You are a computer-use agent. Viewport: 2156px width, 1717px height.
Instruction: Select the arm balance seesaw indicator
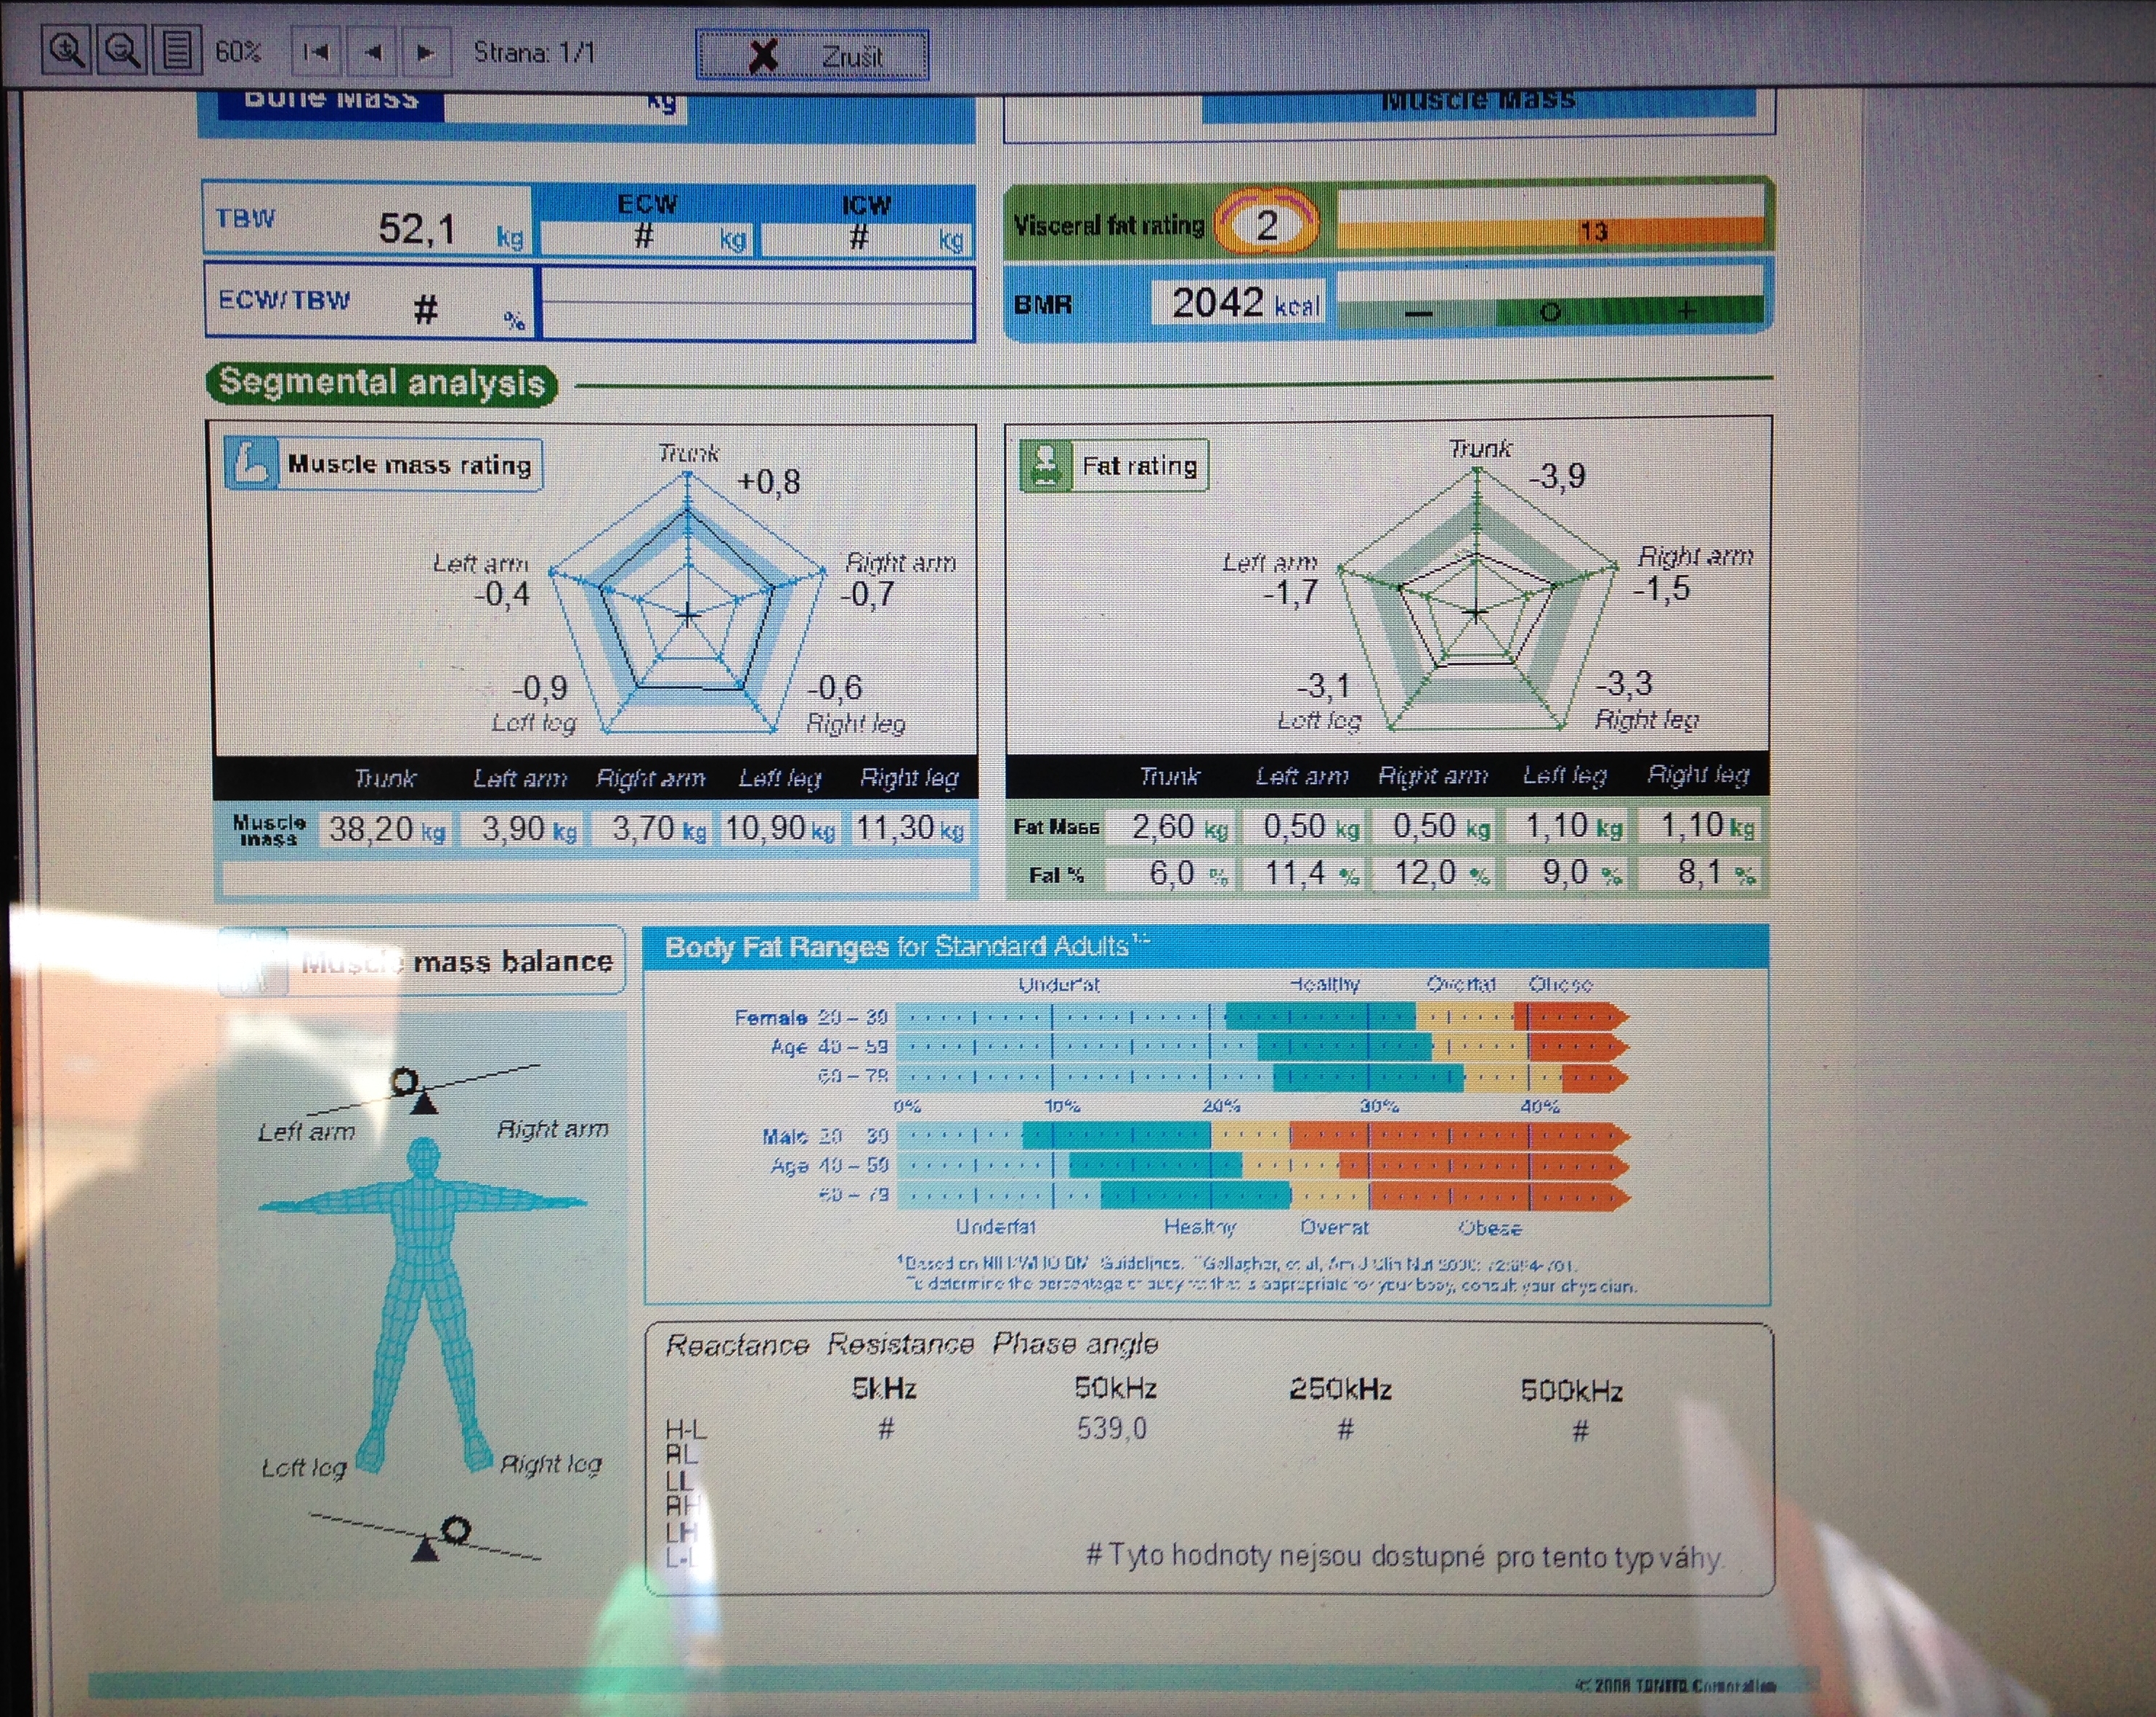click(423, 1089)
